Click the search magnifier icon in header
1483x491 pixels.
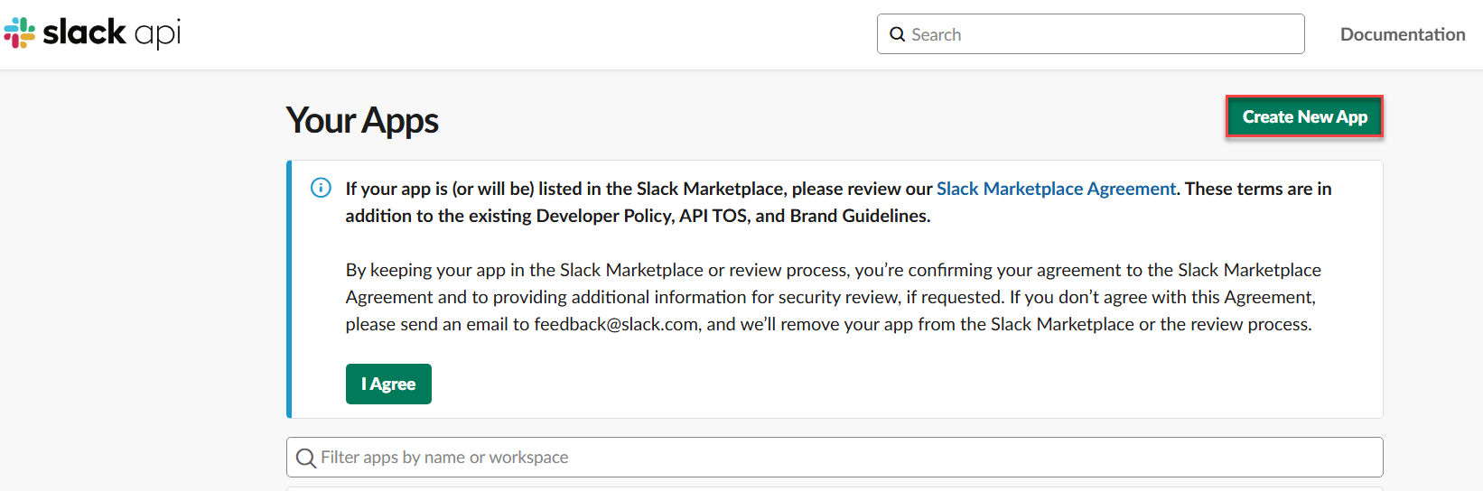coord(897,34)
